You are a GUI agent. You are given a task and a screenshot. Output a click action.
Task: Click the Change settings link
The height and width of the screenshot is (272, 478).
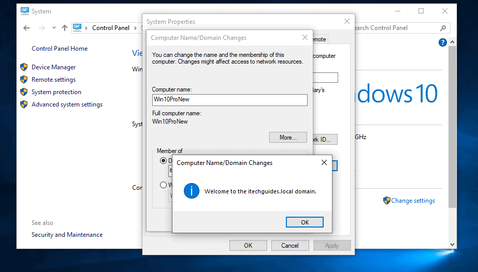[x=413, y=201]
